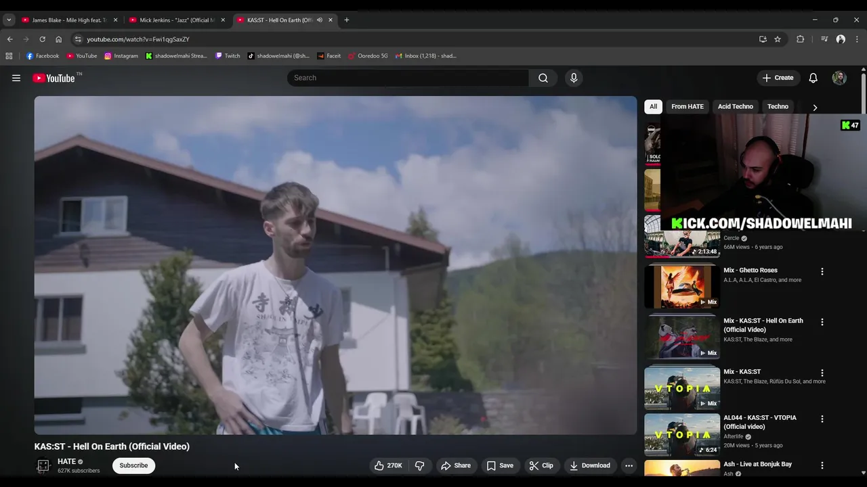Open the YouTube bookmark
The height and width of the screenshot is (487, 867).
point(81,56)
